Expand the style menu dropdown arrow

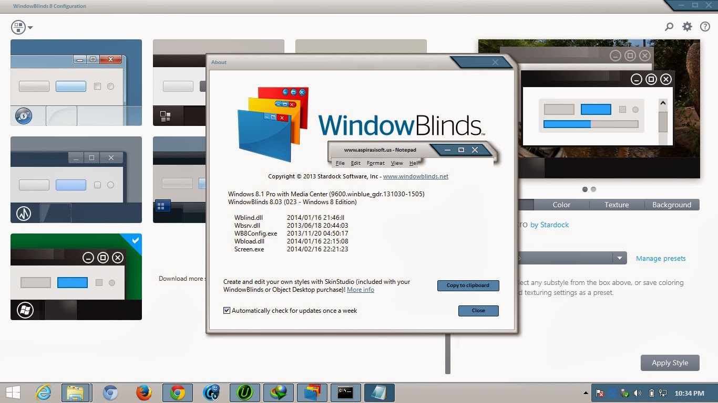(30, 27)
